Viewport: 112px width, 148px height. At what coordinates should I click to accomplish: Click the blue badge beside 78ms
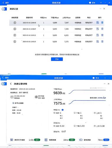[x=106, y=140]
